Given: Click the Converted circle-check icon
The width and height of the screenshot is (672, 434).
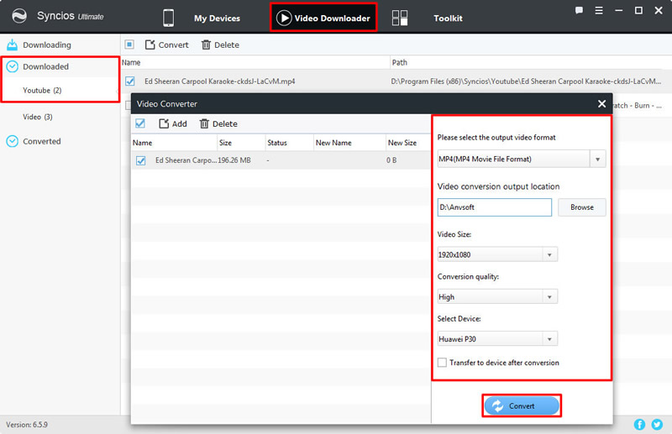Looking at the screenshot, I should coord(13,141).
